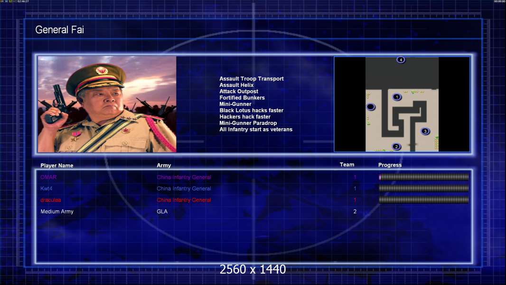Click Fortified Bunkers ability

[x=242, y=98]
